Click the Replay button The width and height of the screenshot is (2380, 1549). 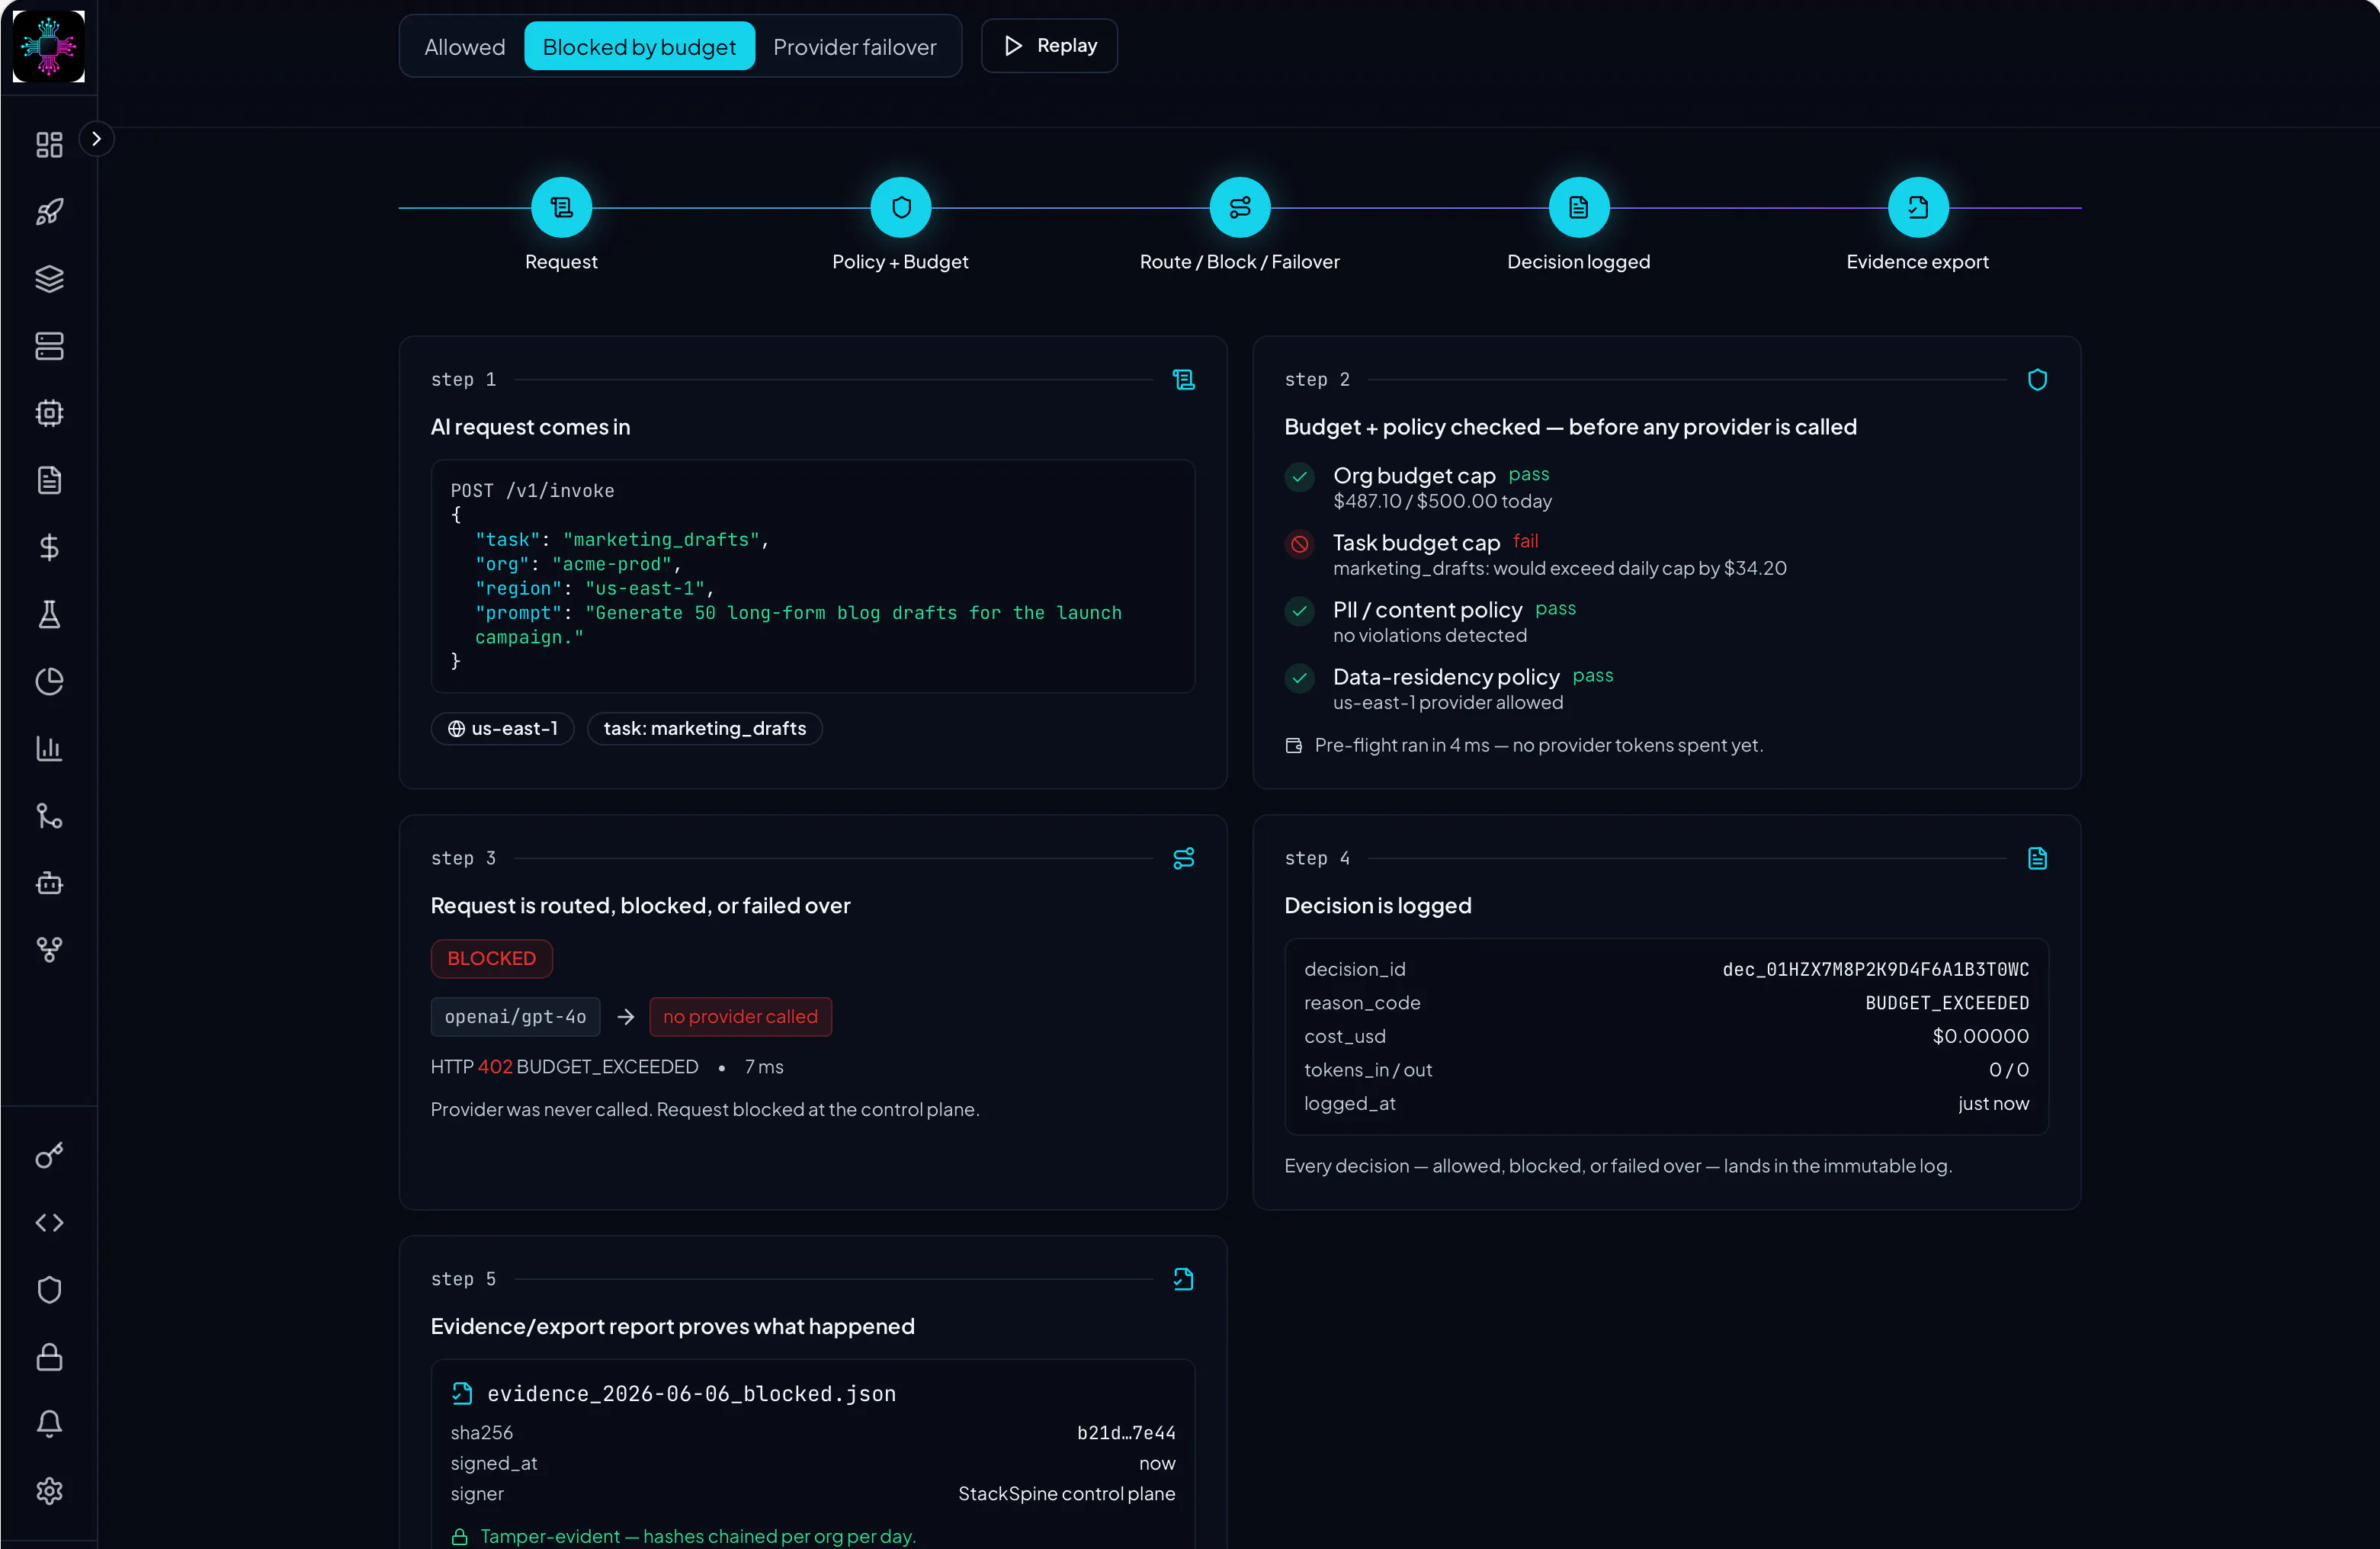pos(1049,46)
